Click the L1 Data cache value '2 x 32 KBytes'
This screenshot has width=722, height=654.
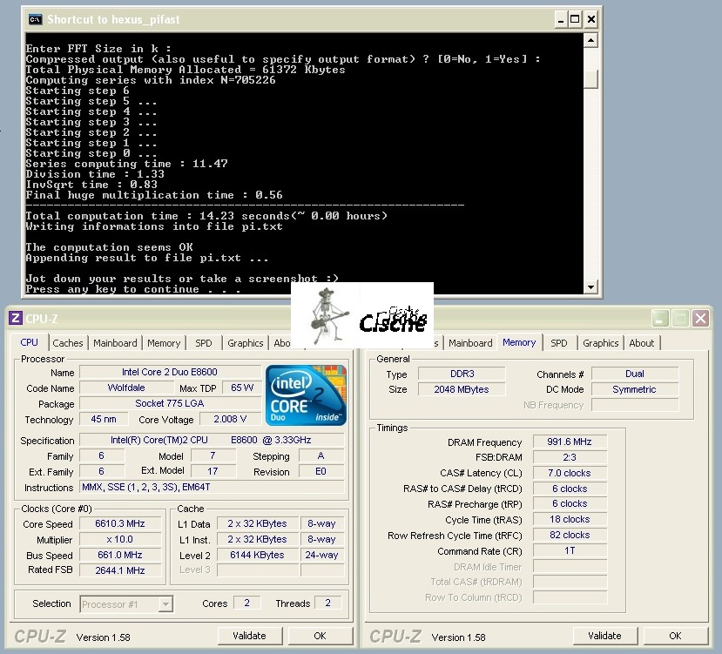coord(258,523)
